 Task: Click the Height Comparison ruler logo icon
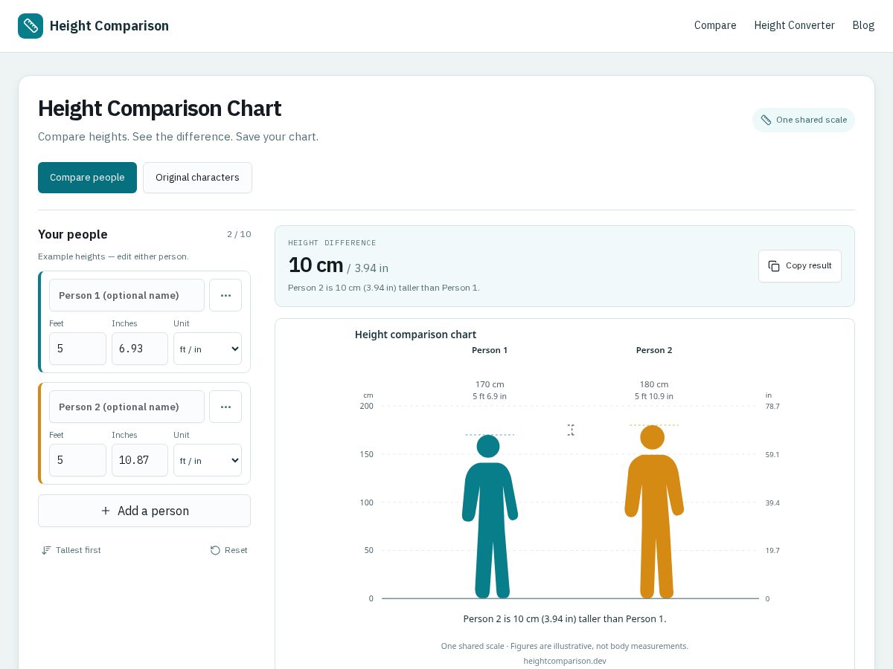pyautogui.click(x=31, y=26)
